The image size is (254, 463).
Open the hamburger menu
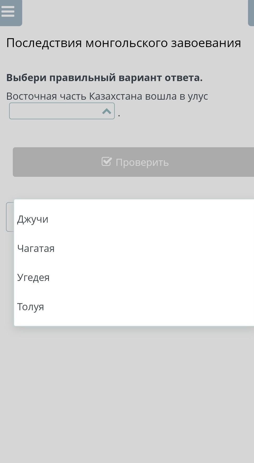point(8,12)
